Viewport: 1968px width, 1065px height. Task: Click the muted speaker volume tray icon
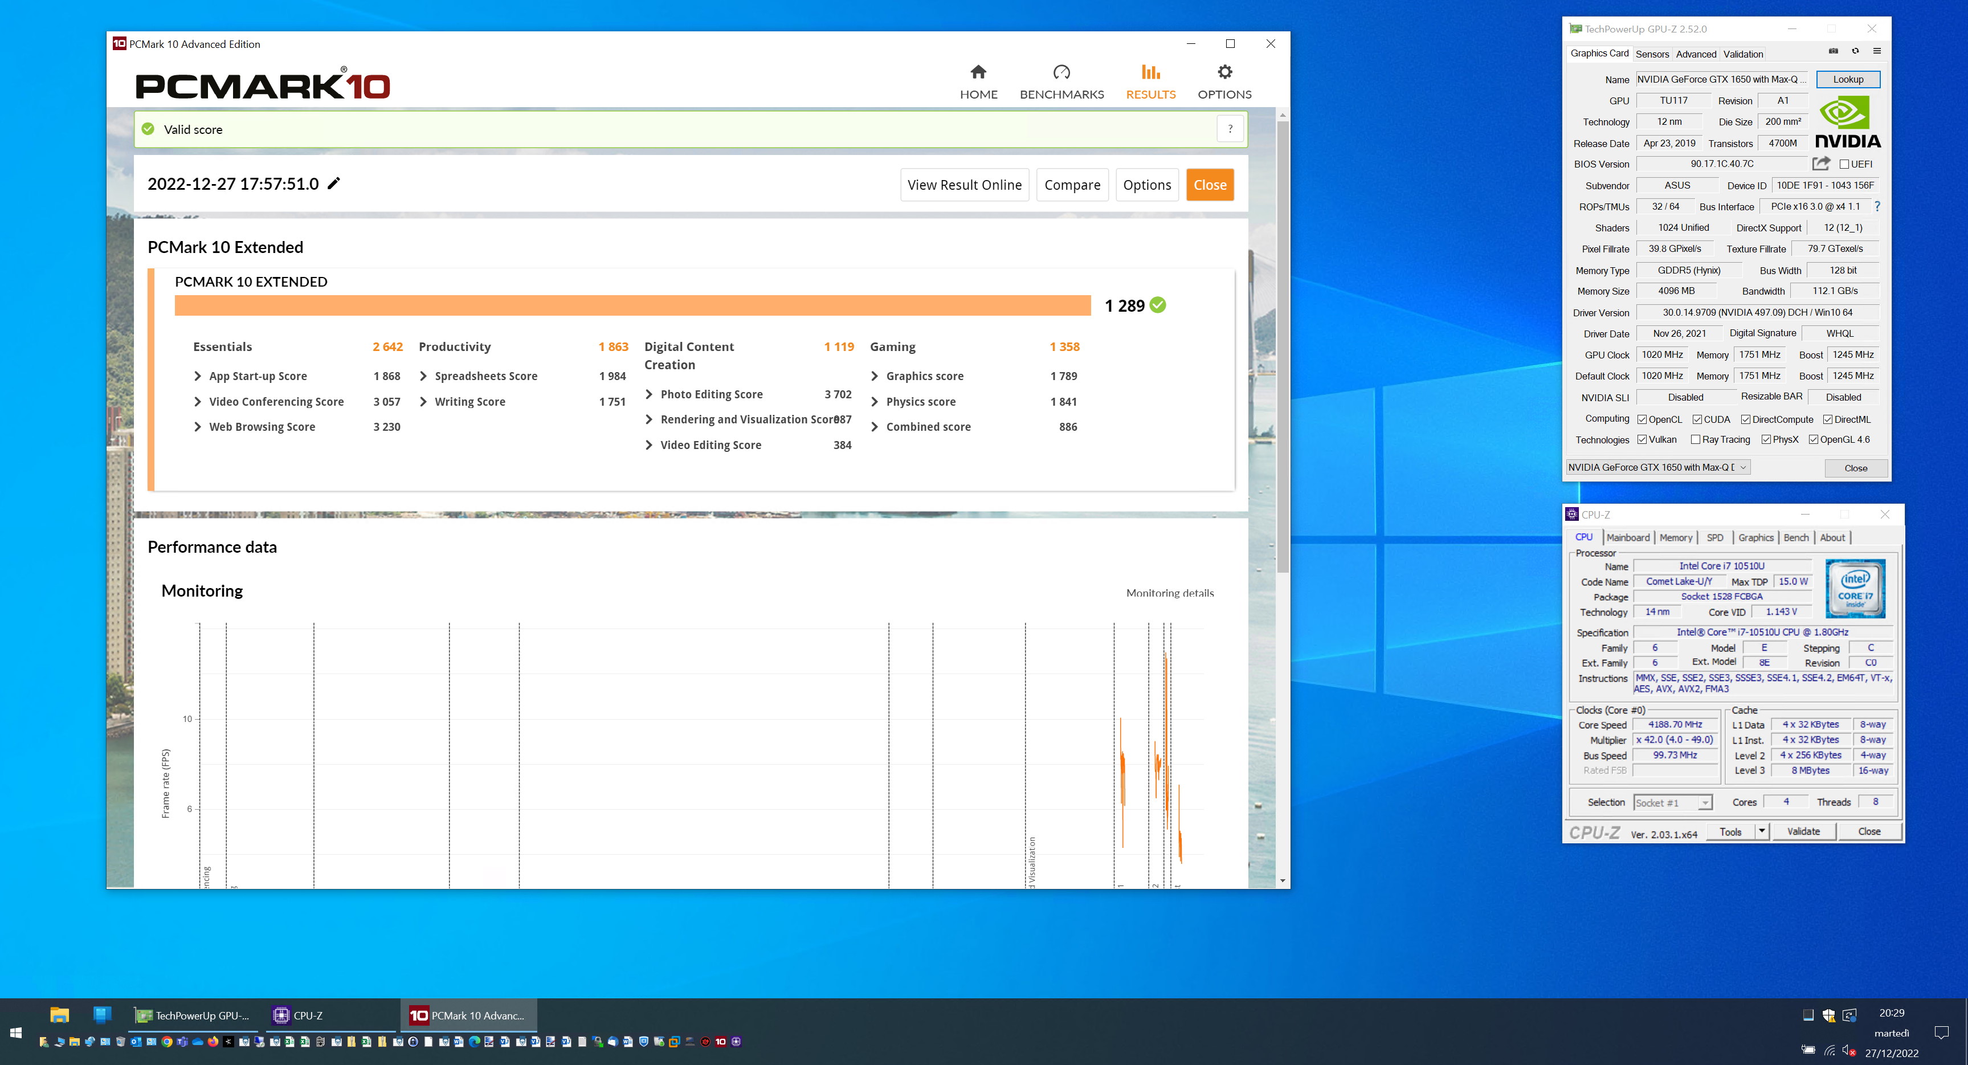pos(1849,1051)
